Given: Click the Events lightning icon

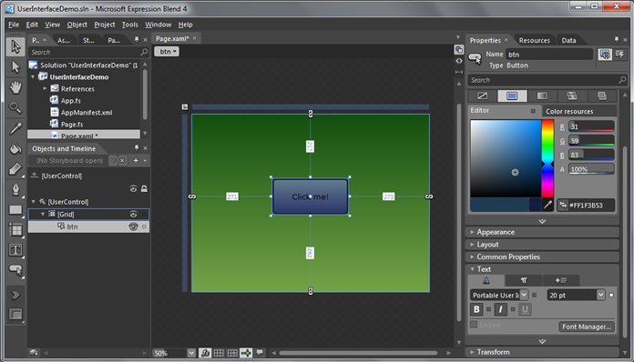Looking at the screenshot, I should pyautogui.click(x=619, y=55).
